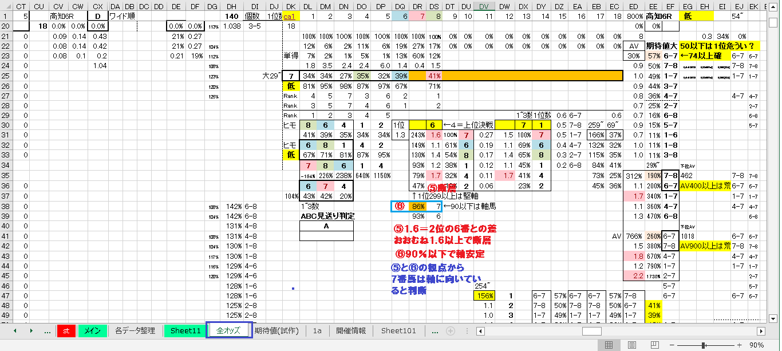This screenshot has width=782, height=351.
Task: Open the 期待値(試作) sheet tab
Action: tap(277, 331)
